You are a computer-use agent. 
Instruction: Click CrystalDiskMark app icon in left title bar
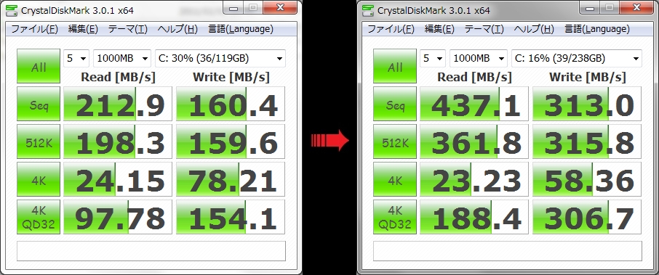[x=12, y=10]
